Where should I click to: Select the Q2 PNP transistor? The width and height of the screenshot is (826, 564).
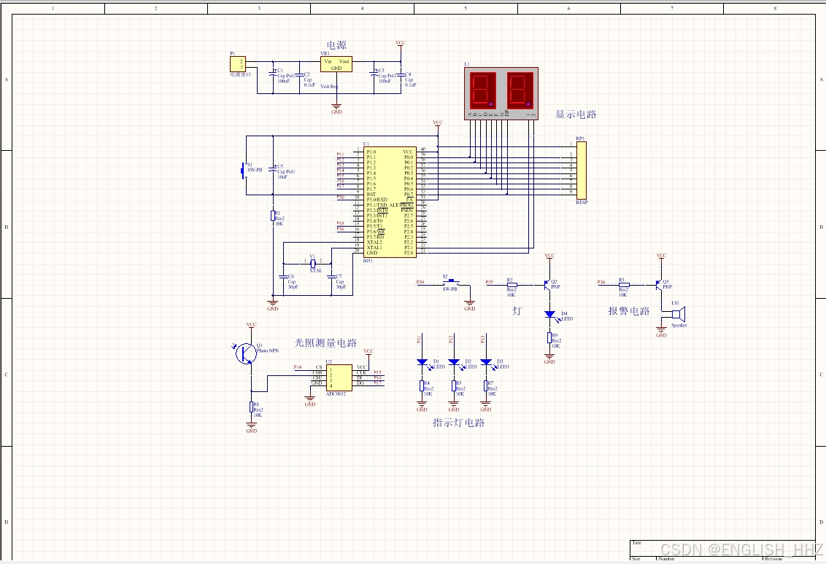coord(548,285)
